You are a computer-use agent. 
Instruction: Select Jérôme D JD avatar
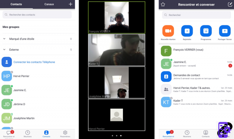[x=7, y=104]
